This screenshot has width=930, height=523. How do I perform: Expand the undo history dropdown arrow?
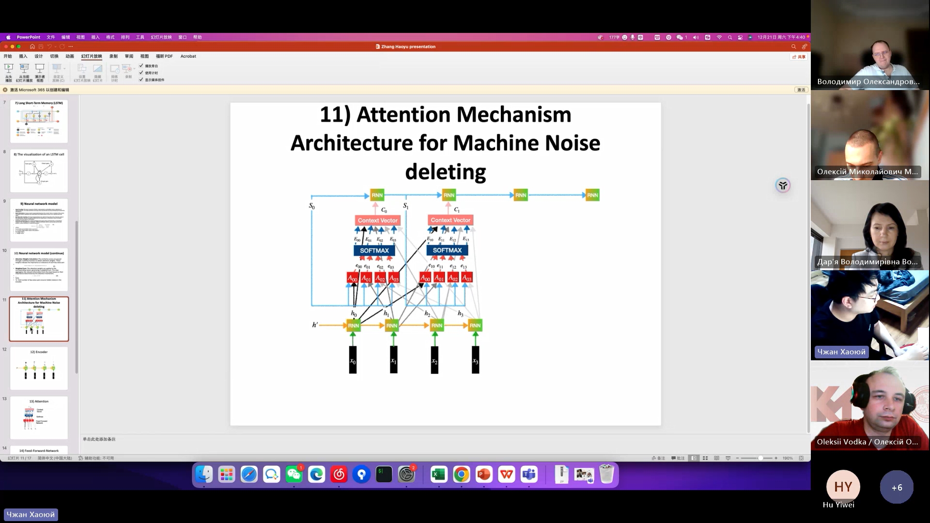55,46
